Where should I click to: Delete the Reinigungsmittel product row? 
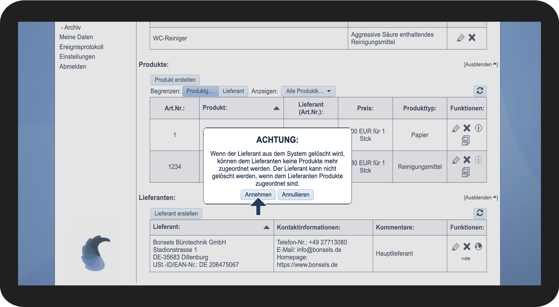coord(467,160)
